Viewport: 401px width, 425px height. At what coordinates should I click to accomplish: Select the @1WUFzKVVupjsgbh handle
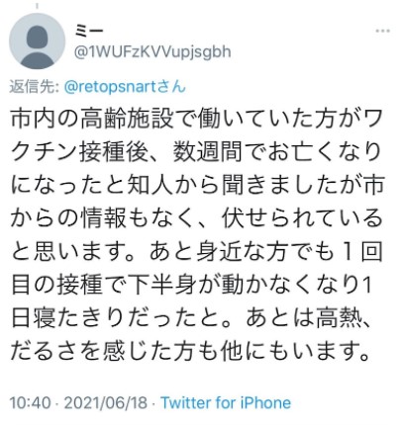(152, 51)
